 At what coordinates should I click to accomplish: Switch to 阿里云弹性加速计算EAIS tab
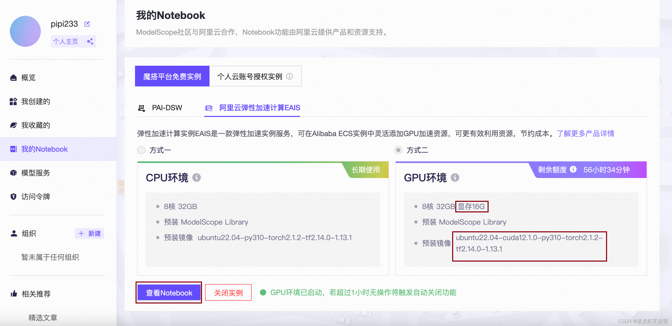point(252,108)
